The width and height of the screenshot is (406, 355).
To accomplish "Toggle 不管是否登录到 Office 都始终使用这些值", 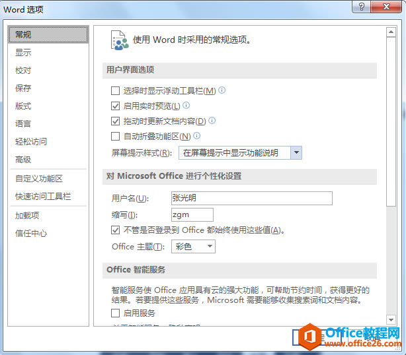I will click(x=115, y=230).
